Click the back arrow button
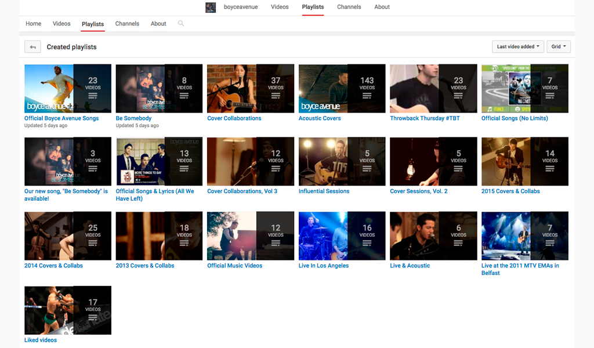Screen dimensions: 594x348 32,47
